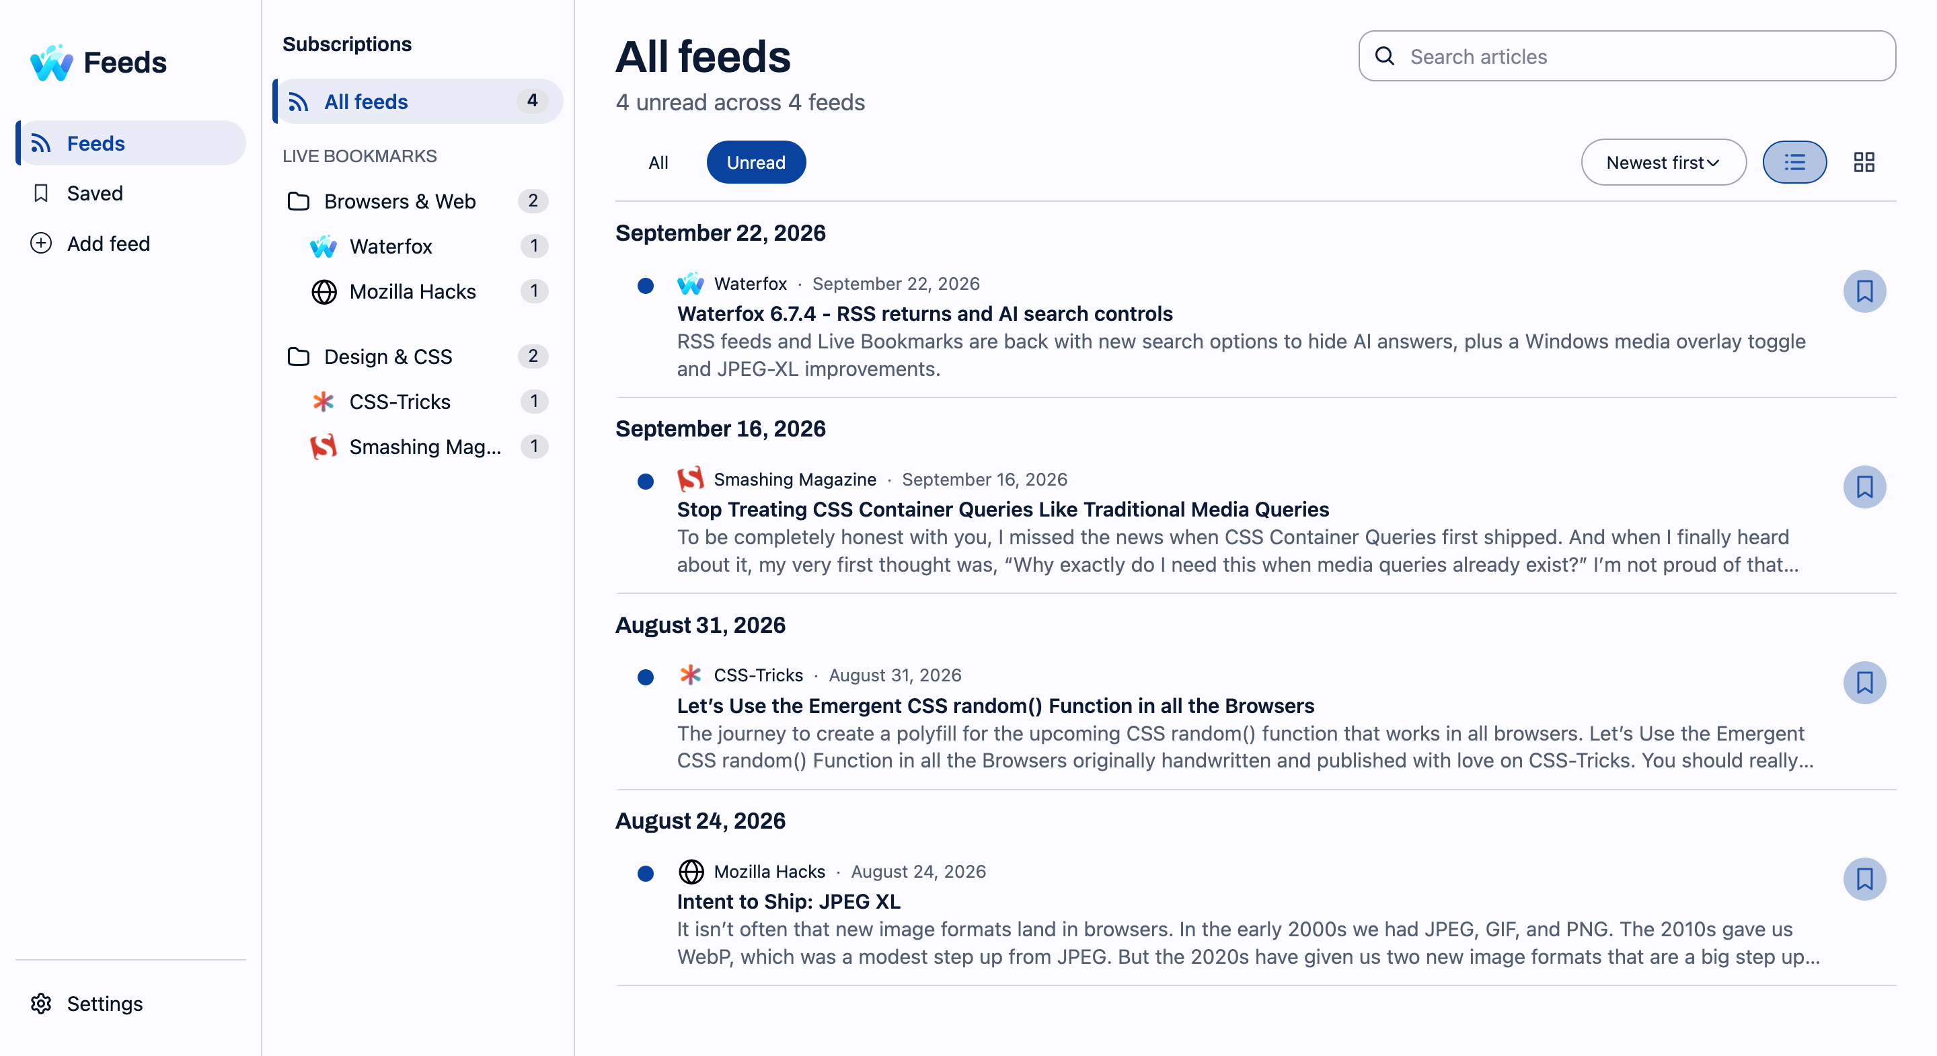1937x1056 pixels.
Task: Select All feeds in Subscriptions
Action: click(418, 102)
